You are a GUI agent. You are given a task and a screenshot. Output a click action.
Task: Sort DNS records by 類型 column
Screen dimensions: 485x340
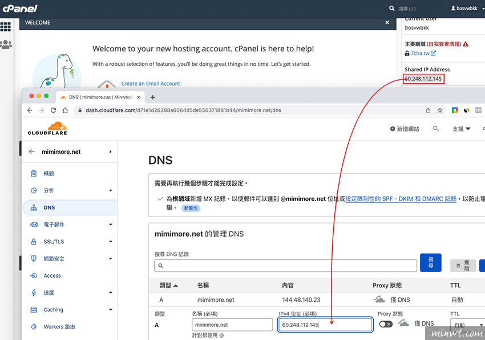tap(168, 286)
